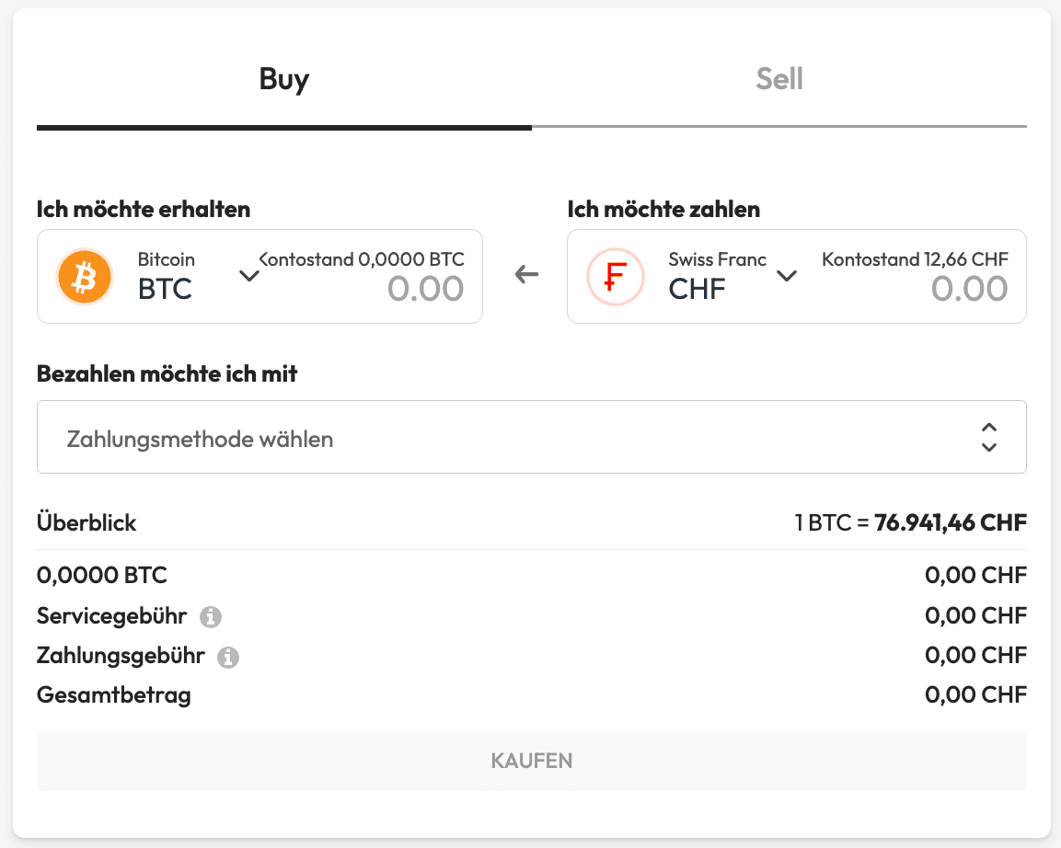Click the red Swiss Franc icon
Viewport: 1061px width, 848px height.
click(615, 276)
